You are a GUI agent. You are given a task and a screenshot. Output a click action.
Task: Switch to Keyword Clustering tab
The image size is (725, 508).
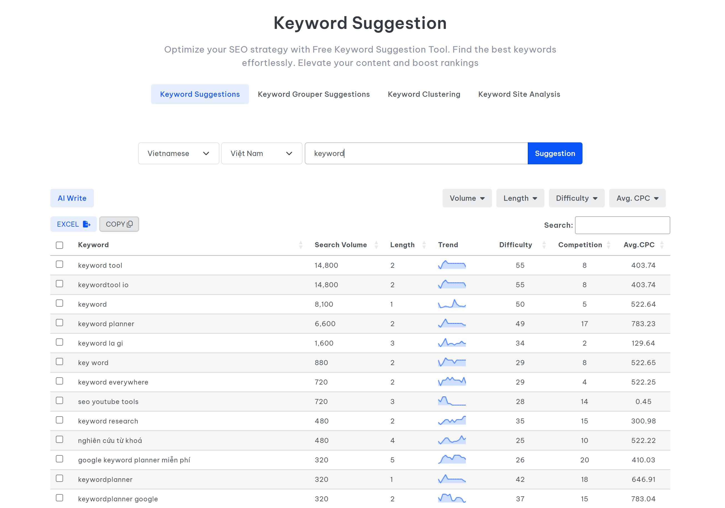(x=424, y=94)
